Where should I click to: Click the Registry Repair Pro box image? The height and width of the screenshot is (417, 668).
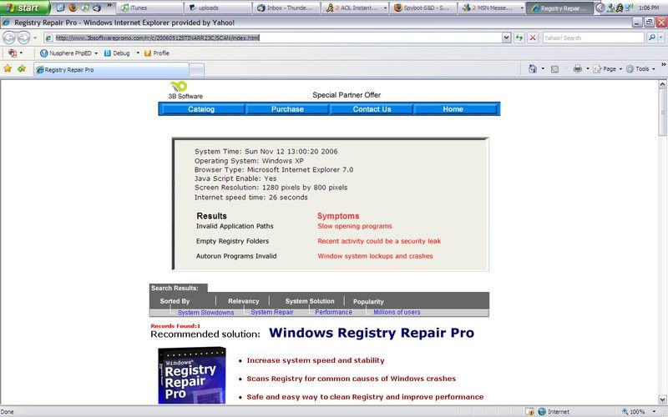pos(192,375)
